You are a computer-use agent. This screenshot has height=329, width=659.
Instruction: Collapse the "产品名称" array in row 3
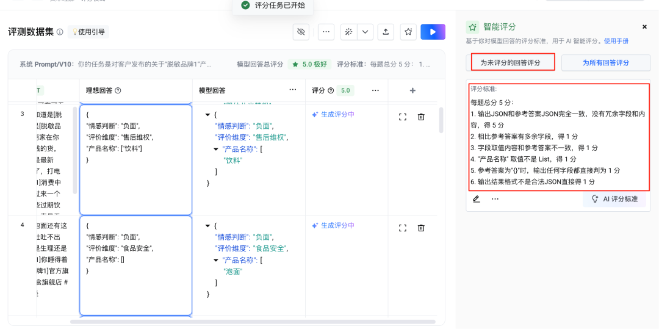(218, 149)
